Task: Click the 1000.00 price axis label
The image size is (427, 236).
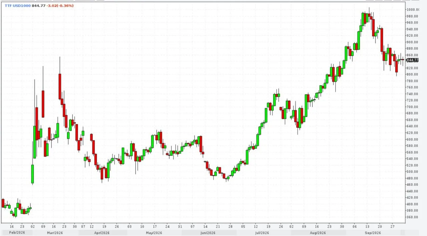Action: (413, 10)
